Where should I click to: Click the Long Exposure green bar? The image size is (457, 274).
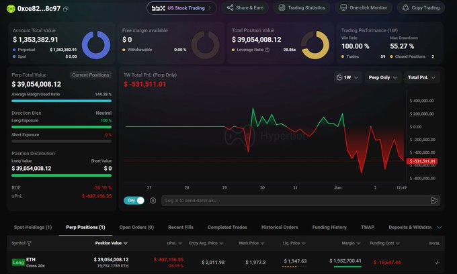coord(62,127)
